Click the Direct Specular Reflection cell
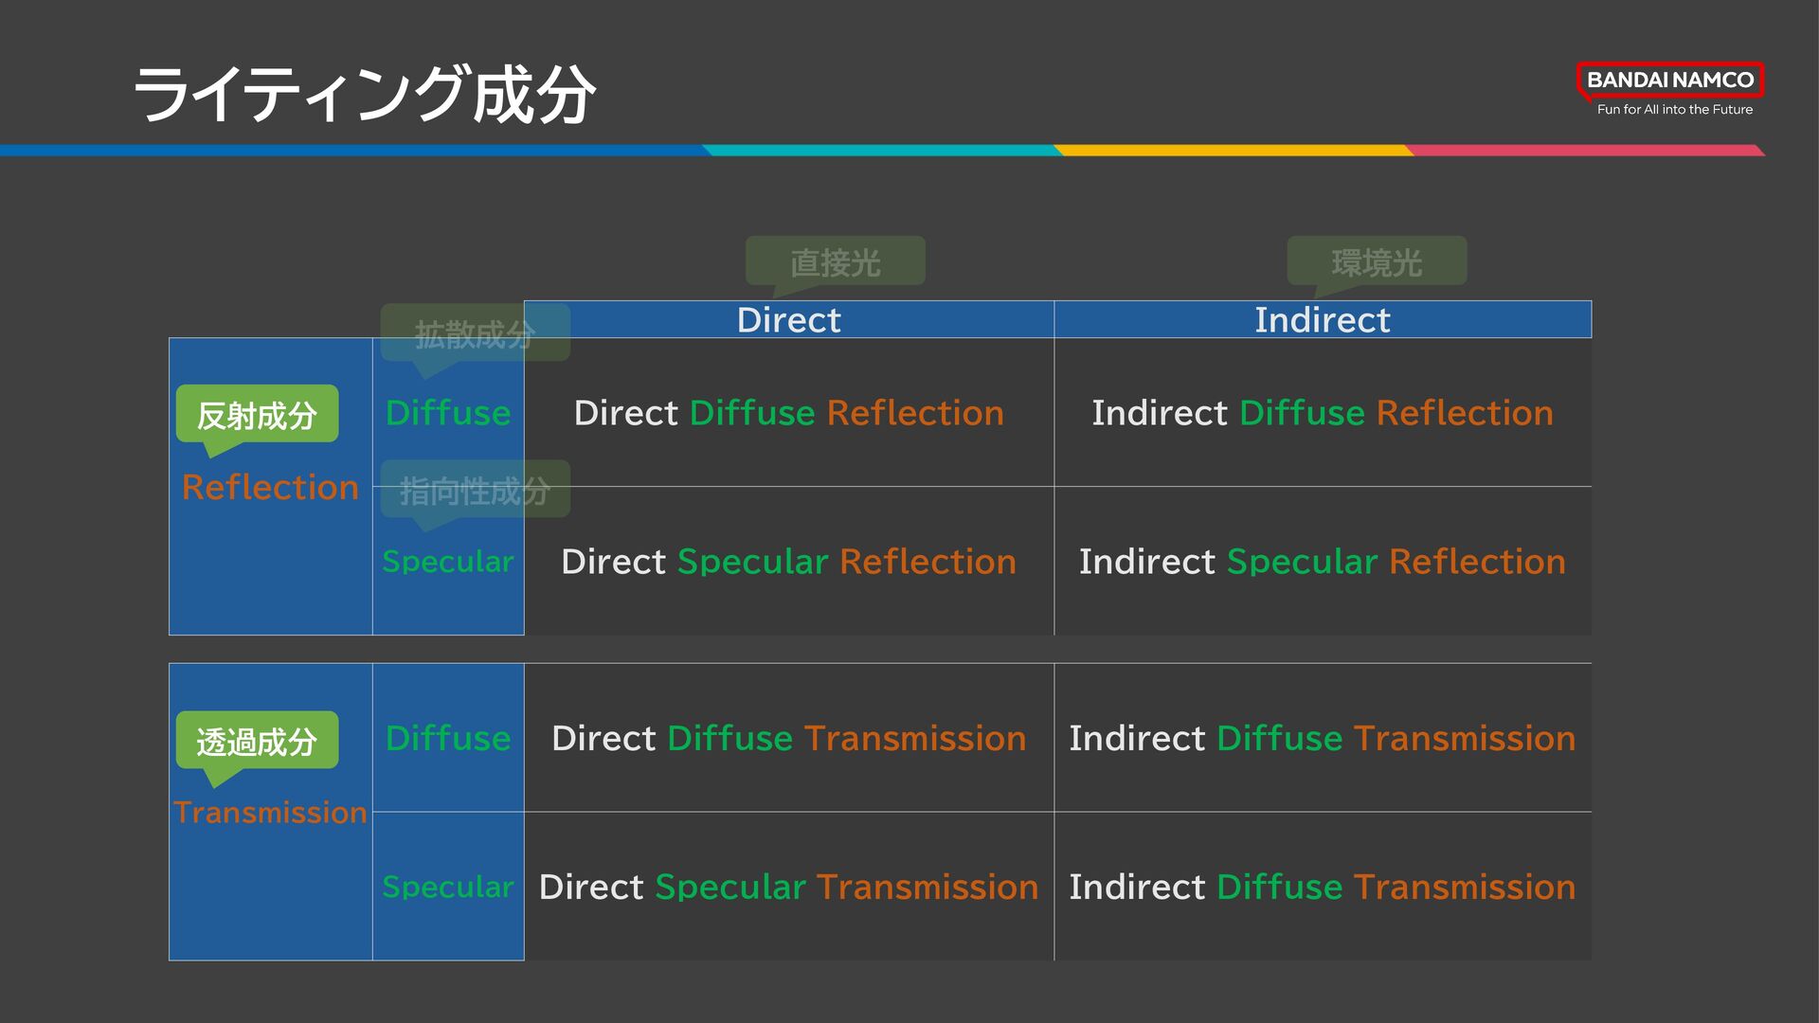The width and height of the screenshot is (1819, 1023). (x=788, y=562)
